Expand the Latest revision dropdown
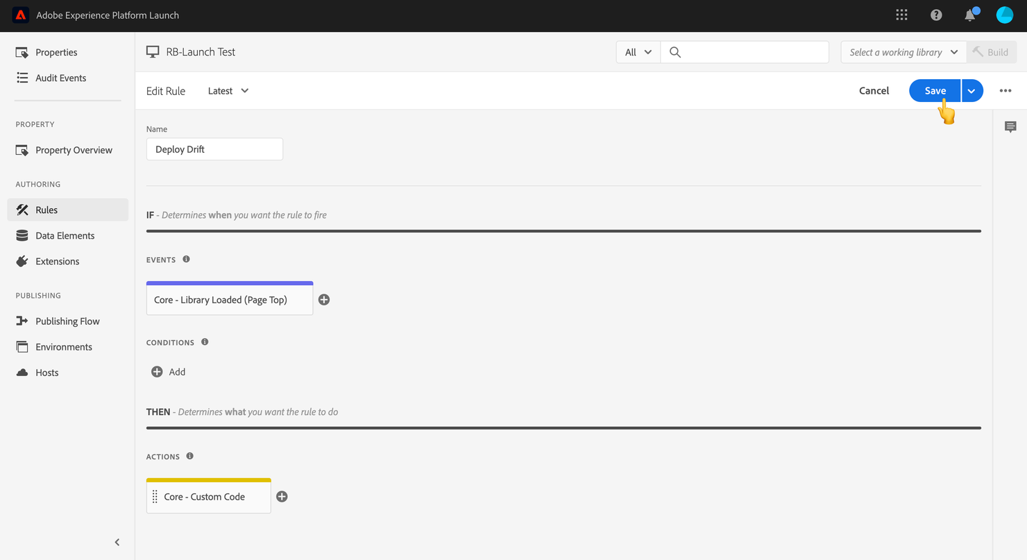1027x560 pixels. pyautogui.click(x=228, y=91)
